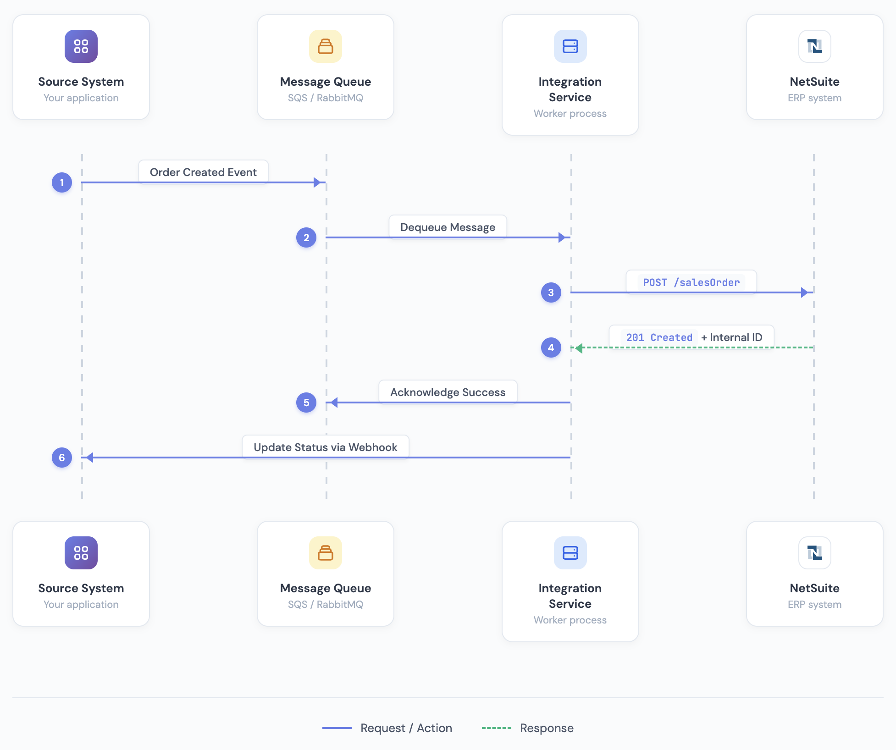This screenshot has height=750, width=896.
Task: Click the NetSuite logo icon
Action: coord(814,46)
